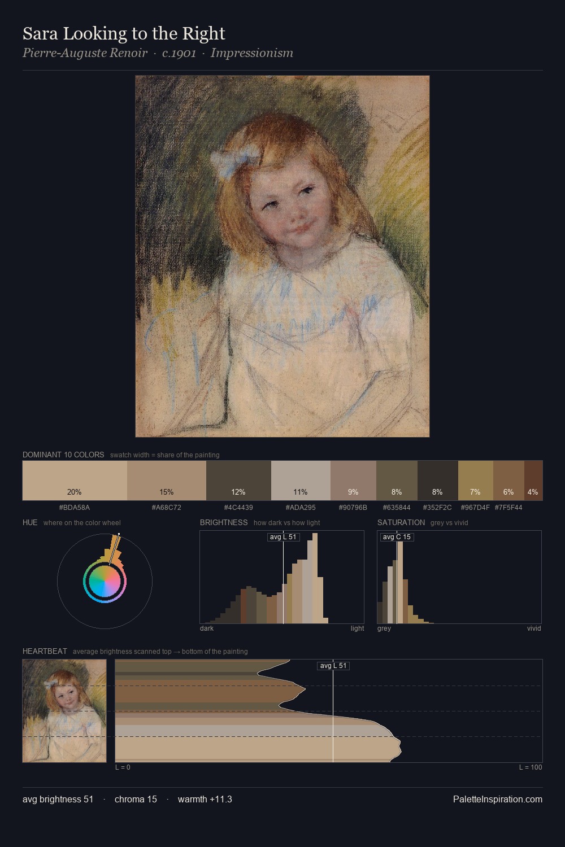Screen dimensions: 565x847
Task: Click the avg L 51 label in Brightness histogram
Action: pyautogui.click(x=283, y=537)
